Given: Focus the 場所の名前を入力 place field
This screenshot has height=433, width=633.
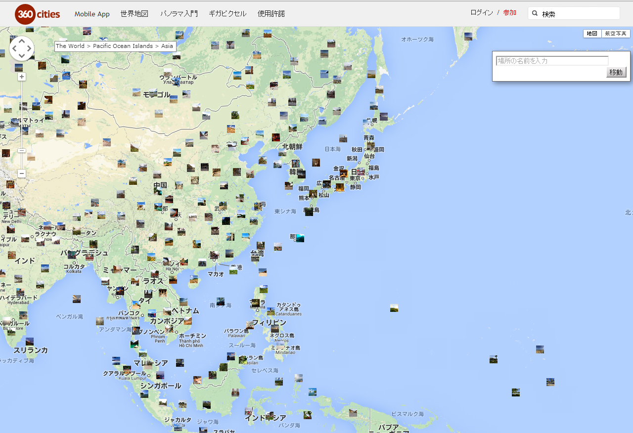Looking at the screenshot, I should pyautogui.click(x=552, y=61).
